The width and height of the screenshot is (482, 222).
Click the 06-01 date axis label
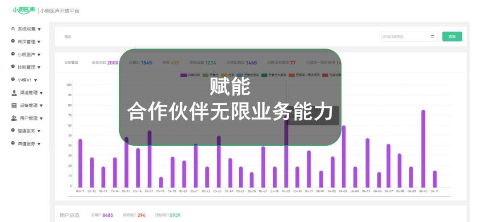pyautogui.click(x=320, y=191)
